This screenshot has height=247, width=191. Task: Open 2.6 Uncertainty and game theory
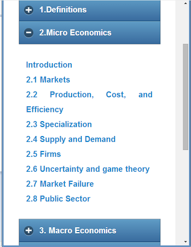[88, 169]
